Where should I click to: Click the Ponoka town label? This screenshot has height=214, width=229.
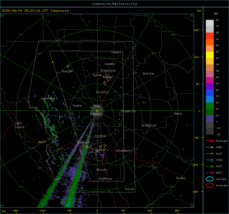tap(116, 52)
